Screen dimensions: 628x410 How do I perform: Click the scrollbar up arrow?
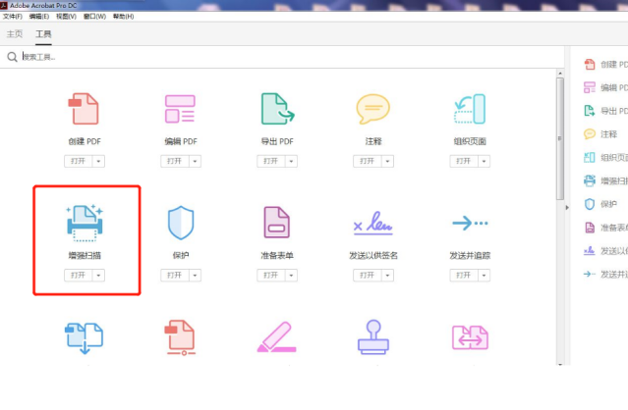(x=560, y=74)
